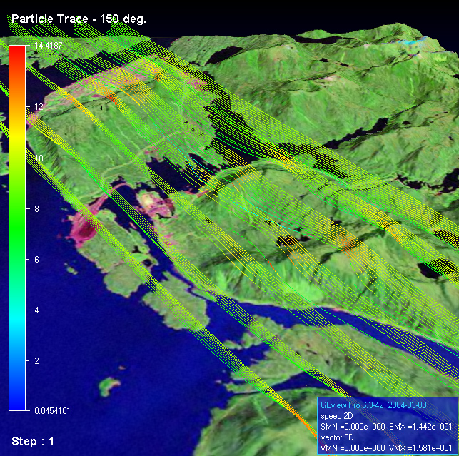Click the 'SMX =1.442e+001' value
This screenshot has width=459, height=456.
tap(420, 427)
